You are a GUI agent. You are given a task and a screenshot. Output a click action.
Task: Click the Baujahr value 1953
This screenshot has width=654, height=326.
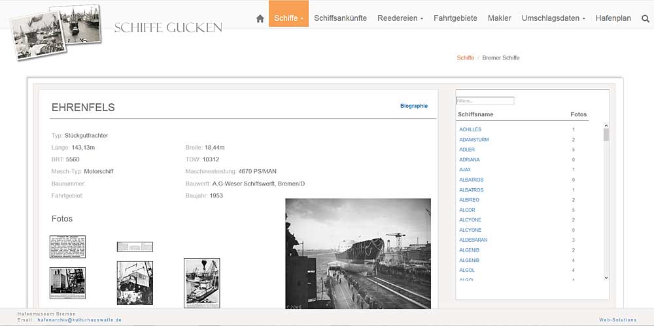[216, 195]
